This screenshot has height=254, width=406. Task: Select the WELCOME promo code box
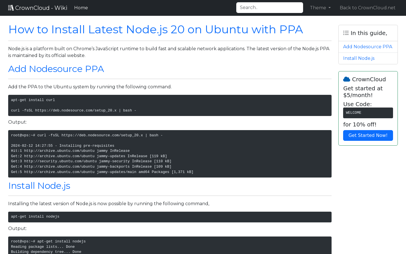[x=368, y=113]
